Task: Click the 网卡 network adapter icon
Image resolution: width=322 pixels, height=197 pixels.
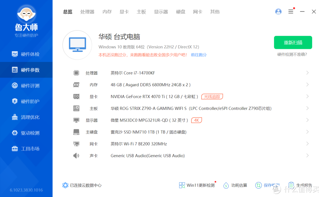Action: click(x=76, y=144)
